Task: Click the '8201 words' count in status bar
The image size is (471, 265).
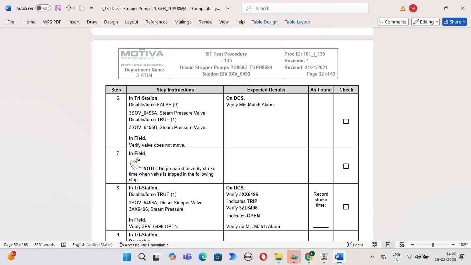Action: point(44,245)
